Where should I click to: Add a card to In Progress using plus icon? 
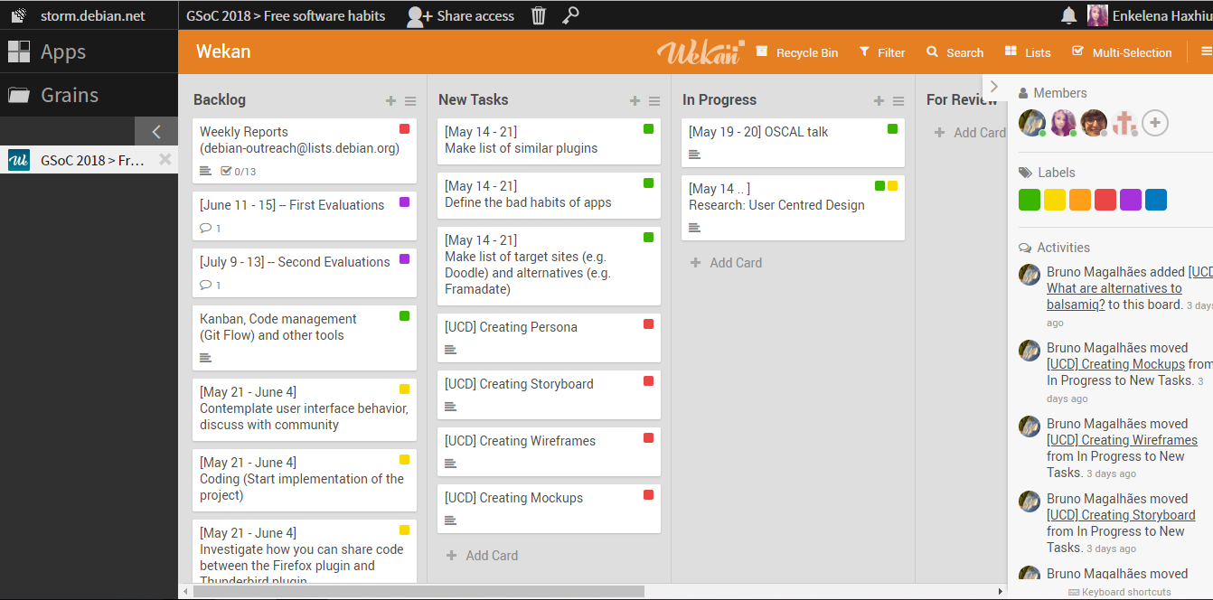coord(879,101)
